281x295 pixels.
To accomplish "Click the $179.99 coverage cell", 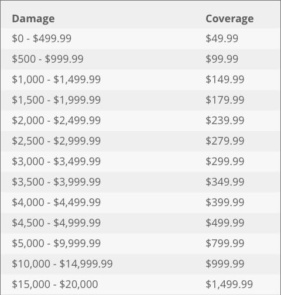I will [x=225, y=100].
